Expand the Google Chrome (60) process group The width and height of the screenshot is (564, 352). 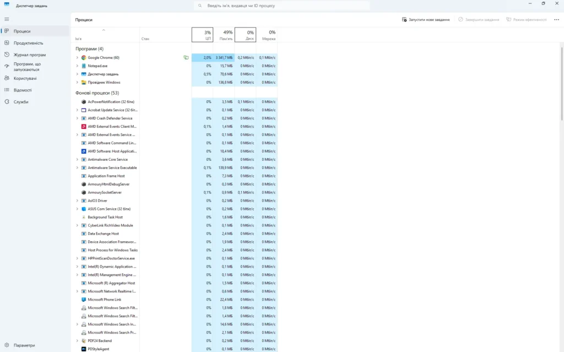[x=77, y=58]
